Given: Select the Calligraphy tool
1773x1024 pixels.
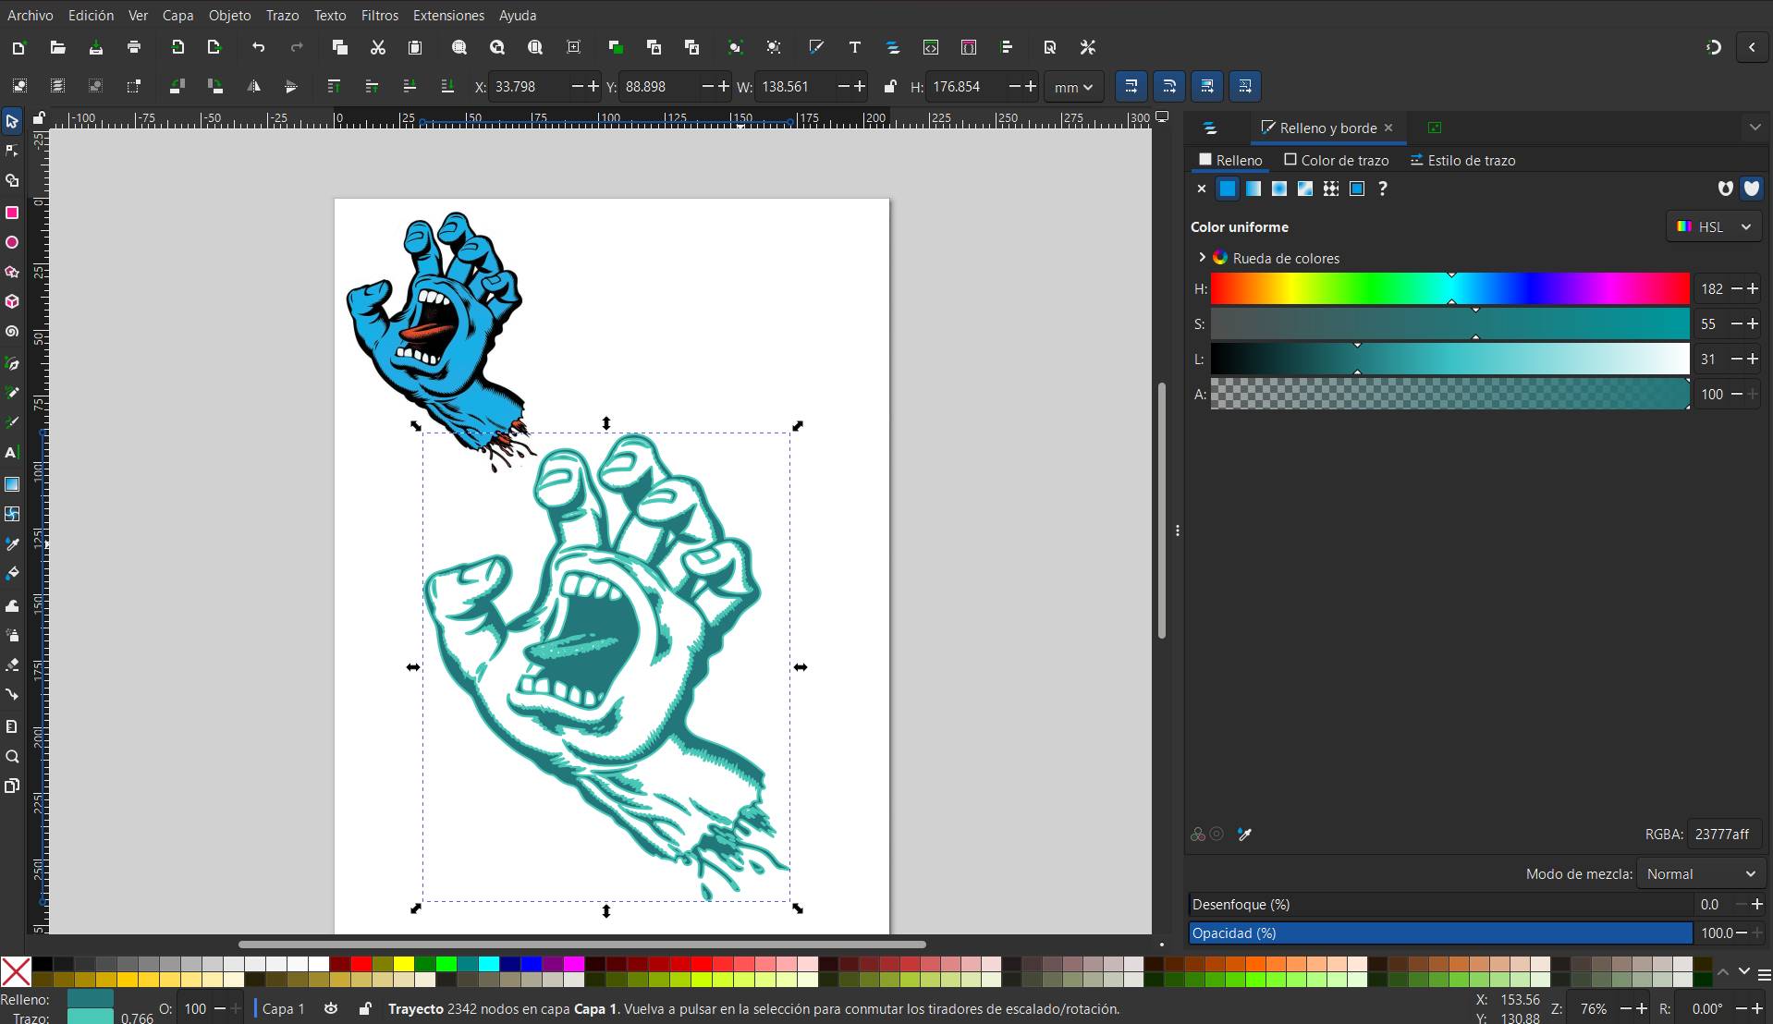Looking at the screenshot, I should [12, 422].
